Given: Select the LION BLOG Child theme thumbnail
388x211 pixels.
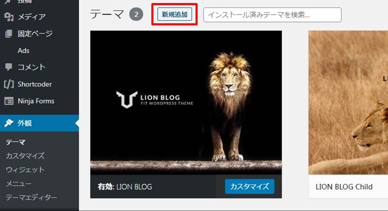Looking at the screenshot, I should (348, 102).
